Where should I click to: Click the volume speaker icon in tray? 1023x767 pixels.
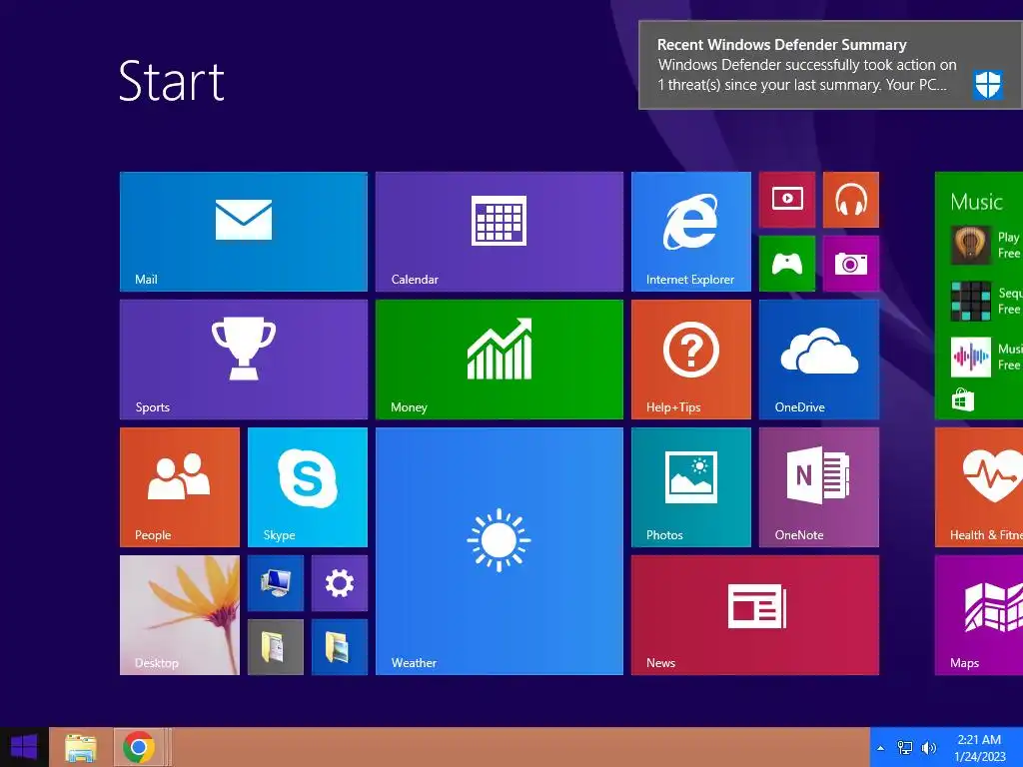click(928, 748)
